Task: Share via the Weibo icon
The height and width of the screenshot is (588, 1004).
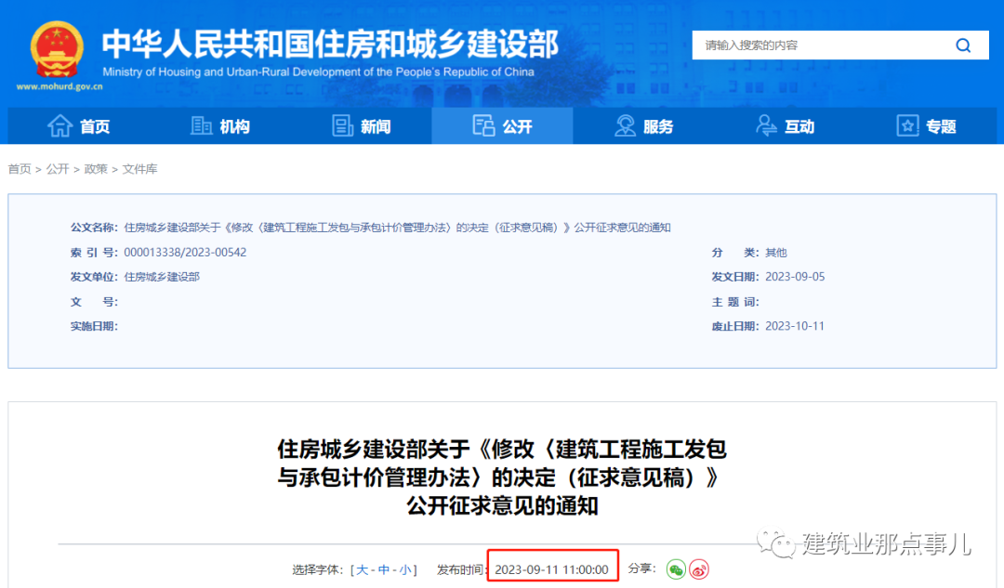Action: 698,568
